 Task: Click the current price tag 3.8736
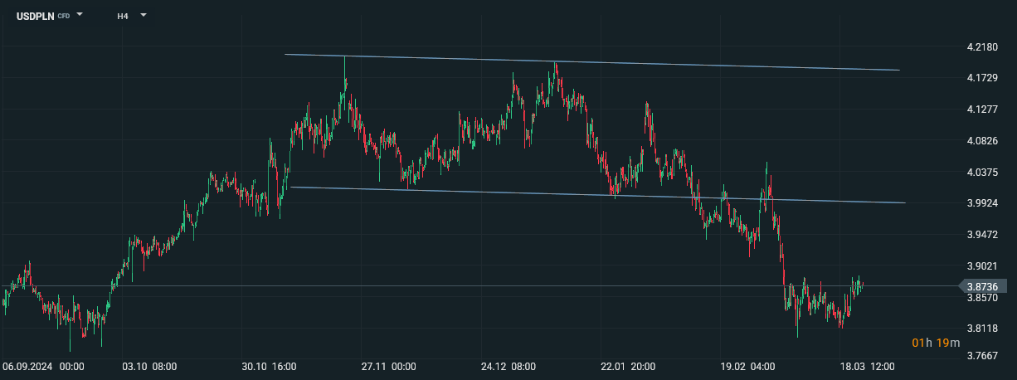click(x=982, y=286)
